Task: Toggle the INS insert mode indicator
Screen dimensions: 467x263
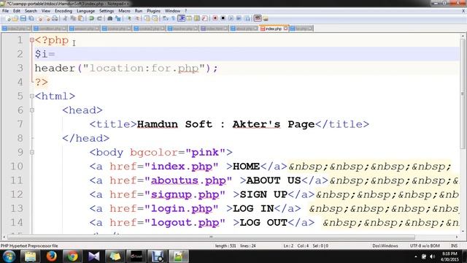Action: [454, 245]
